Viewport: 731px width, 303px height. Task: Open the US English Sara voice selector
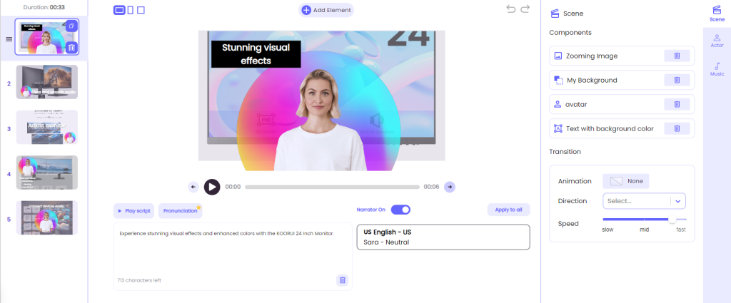click(x=443, y=237)
